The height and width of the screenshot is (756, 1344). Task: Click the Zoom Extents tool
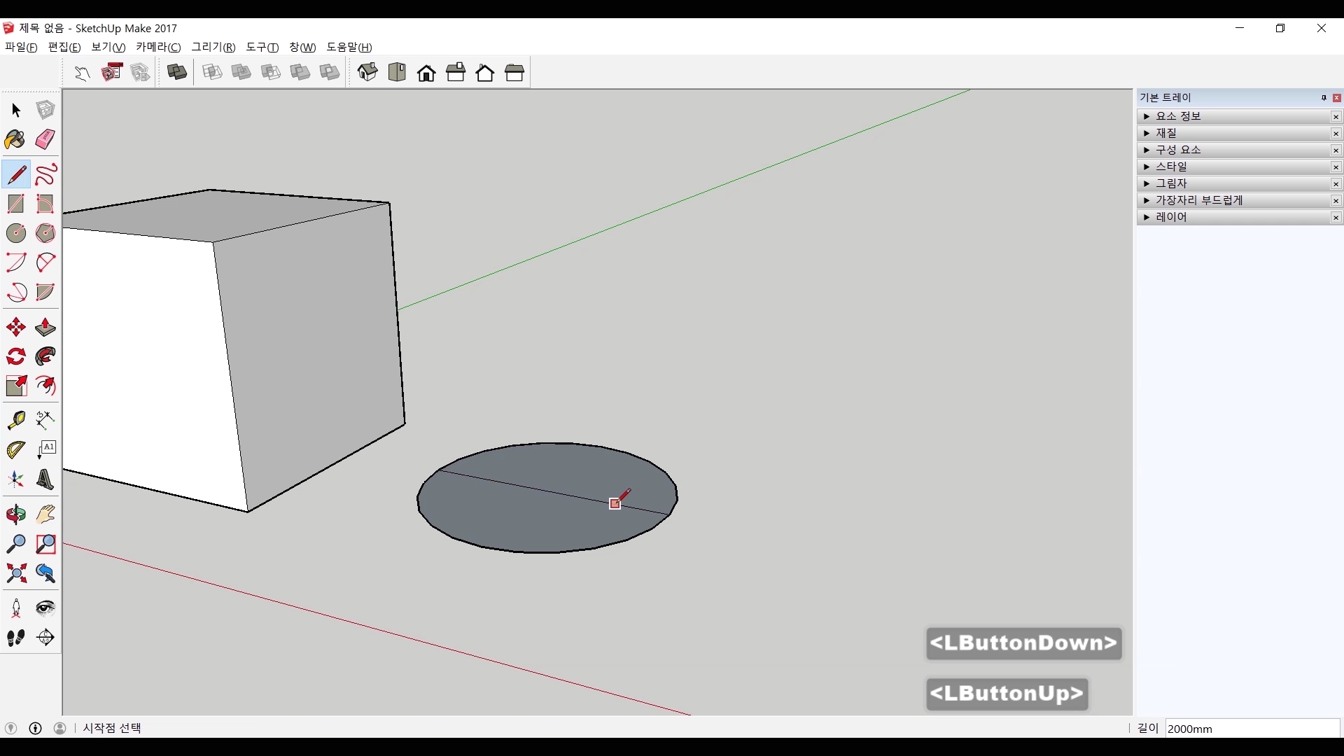(x=15, y=574)
